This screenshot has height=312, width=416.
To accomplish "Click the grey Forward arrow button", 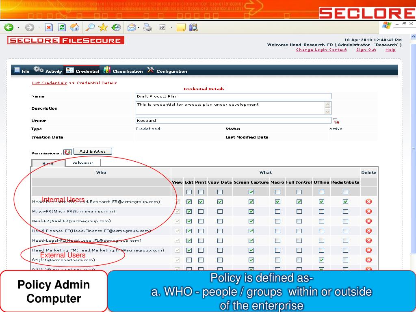I will click(30, 27).
